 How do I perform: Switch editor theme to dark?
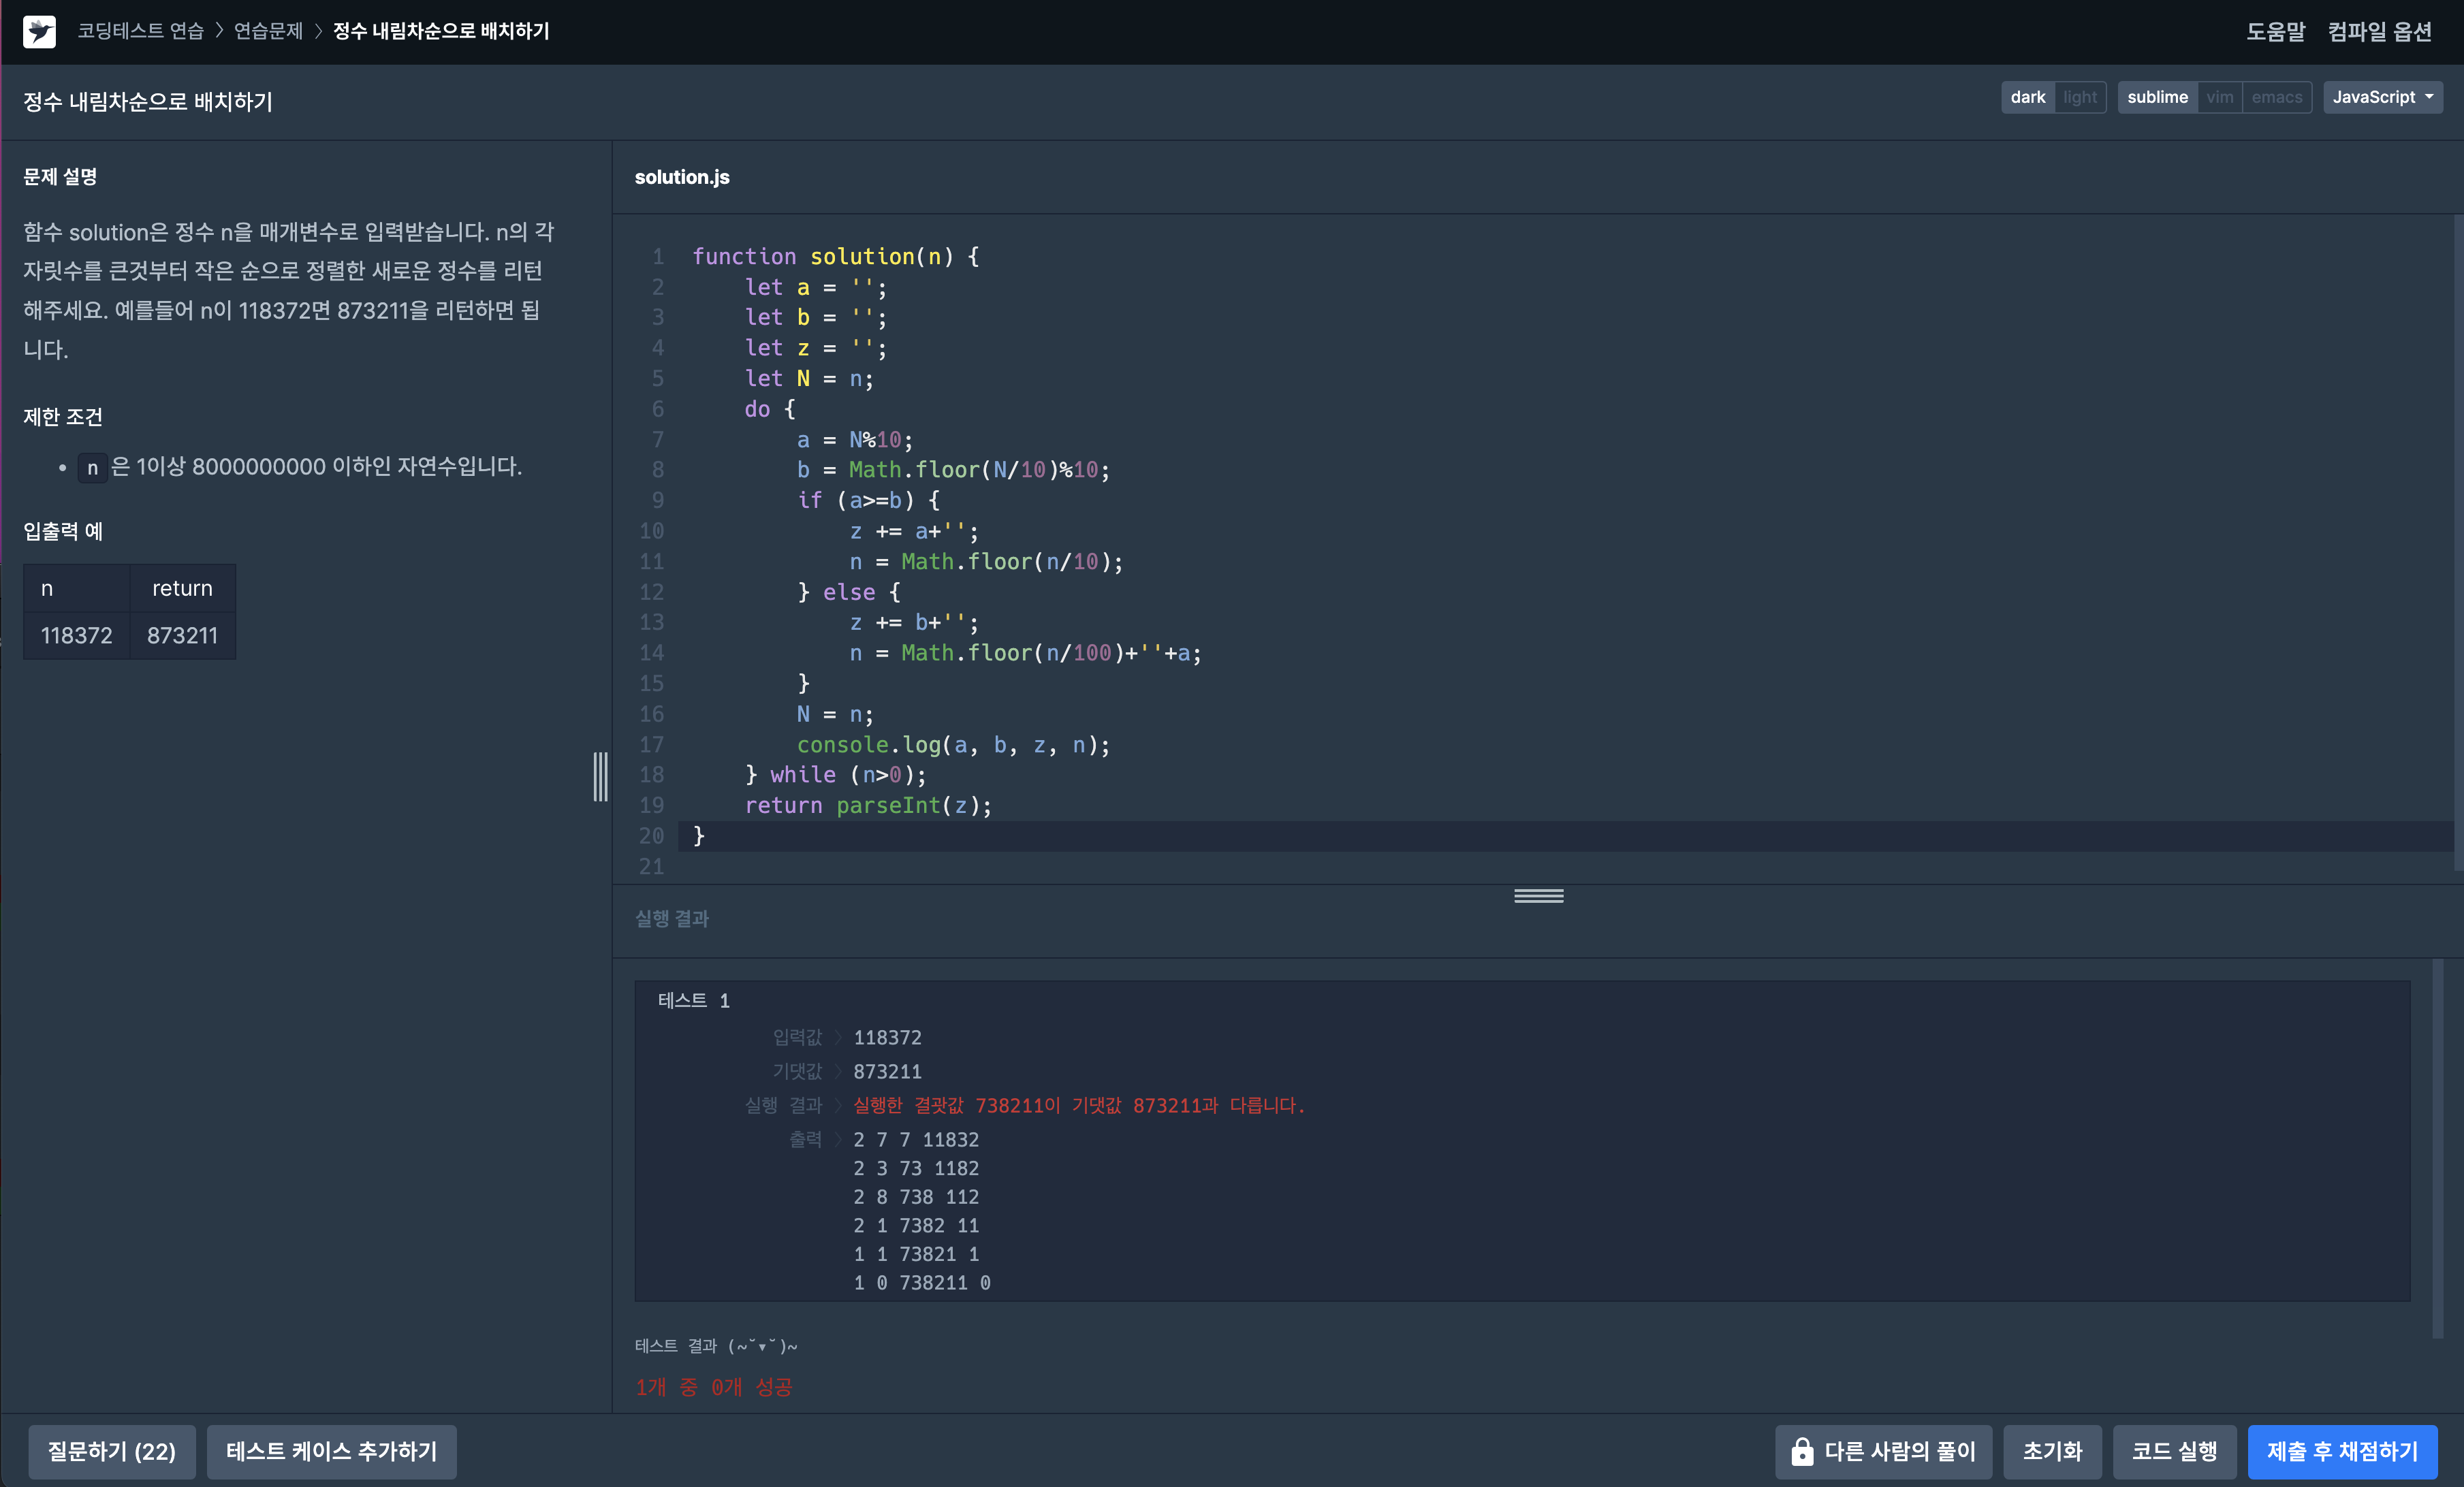coord(2027,97)
